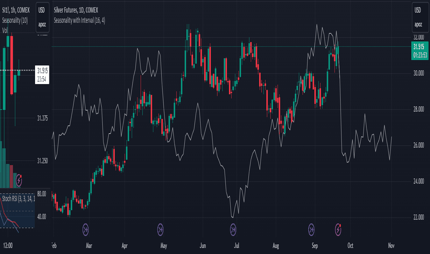Screen dimensions: 430x254
Task: Open the lightning event marker on daily chart
Action: click(338, 230)
